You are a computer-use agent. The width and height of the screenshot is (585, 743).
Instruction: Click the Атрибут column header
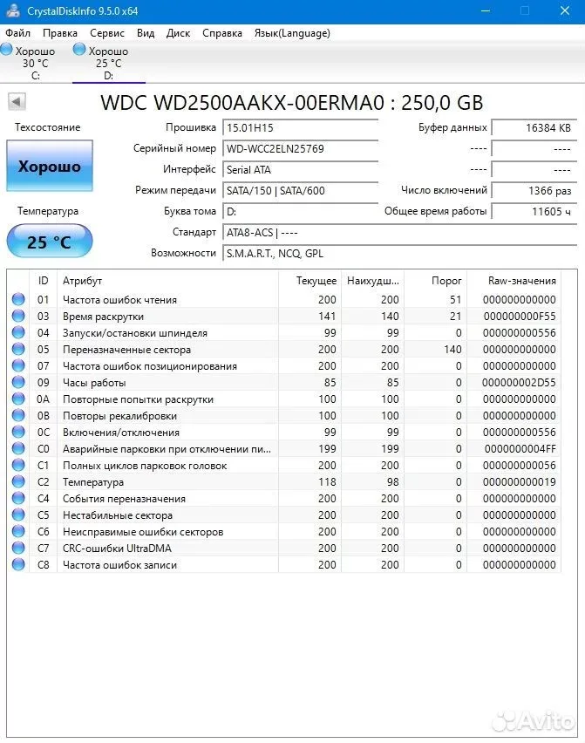pos(167,281)
